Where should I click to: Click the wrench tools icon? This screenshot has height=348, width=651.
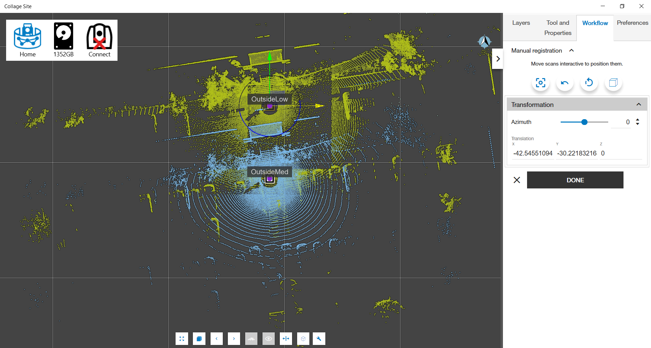319,338
